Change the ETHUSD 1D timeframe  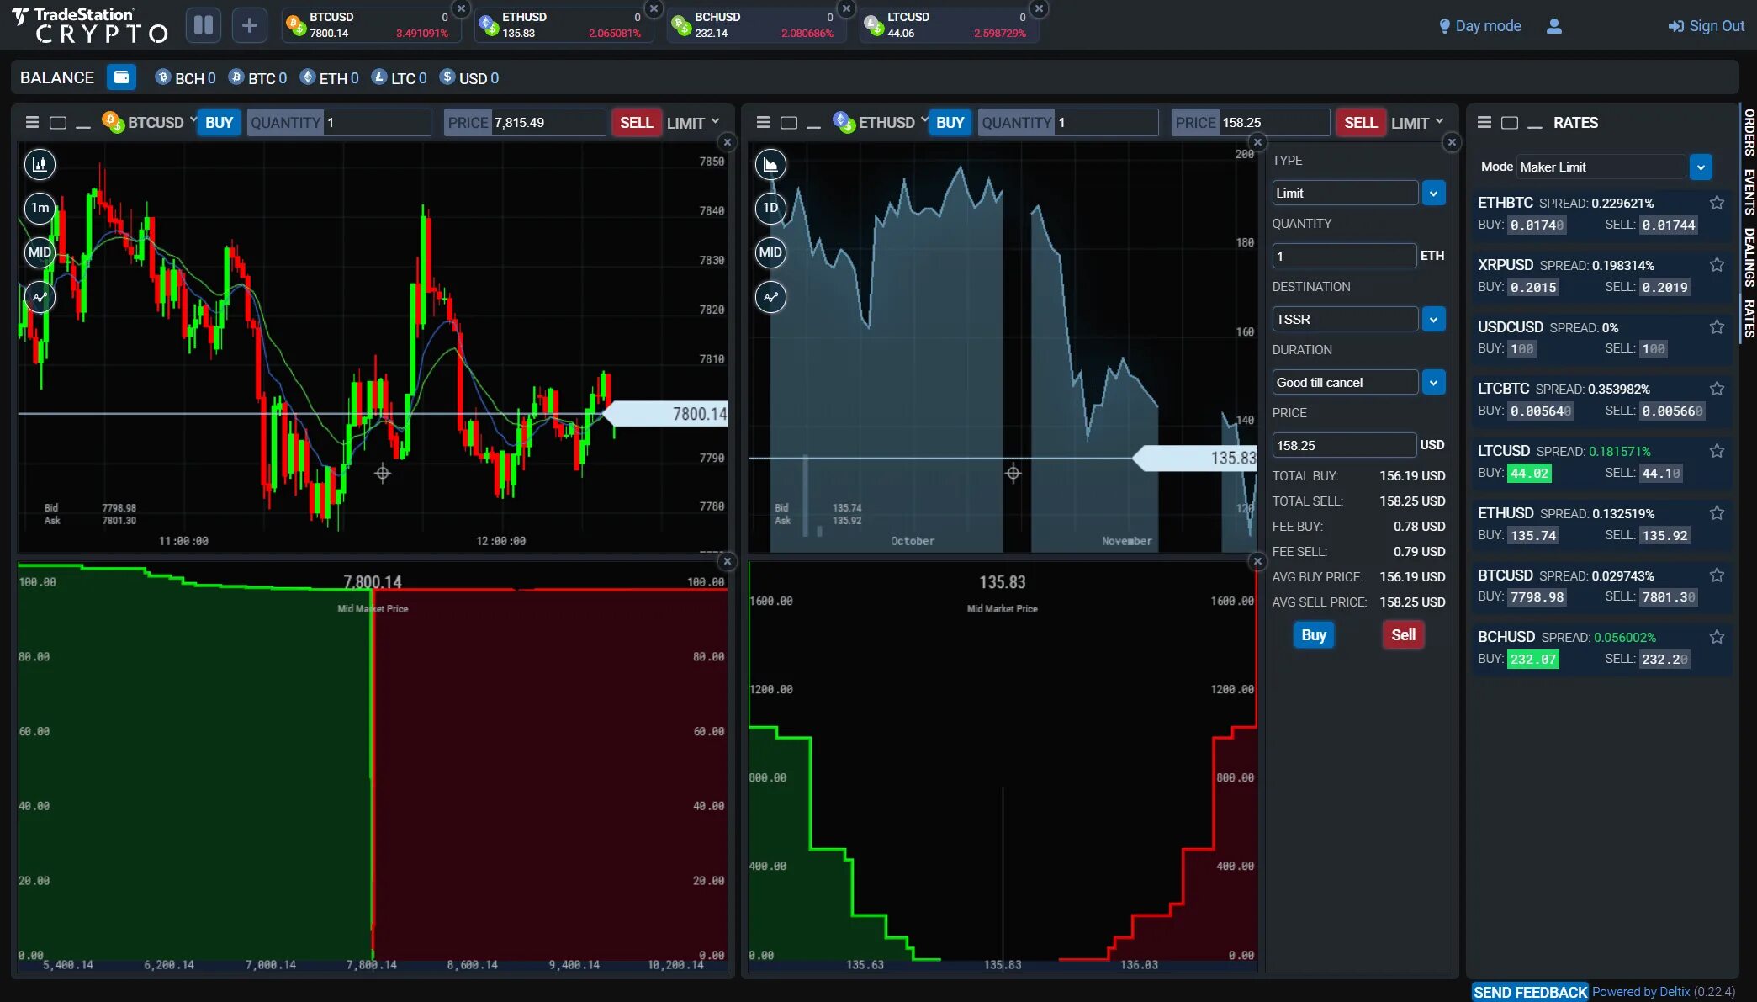pos(770,208)
